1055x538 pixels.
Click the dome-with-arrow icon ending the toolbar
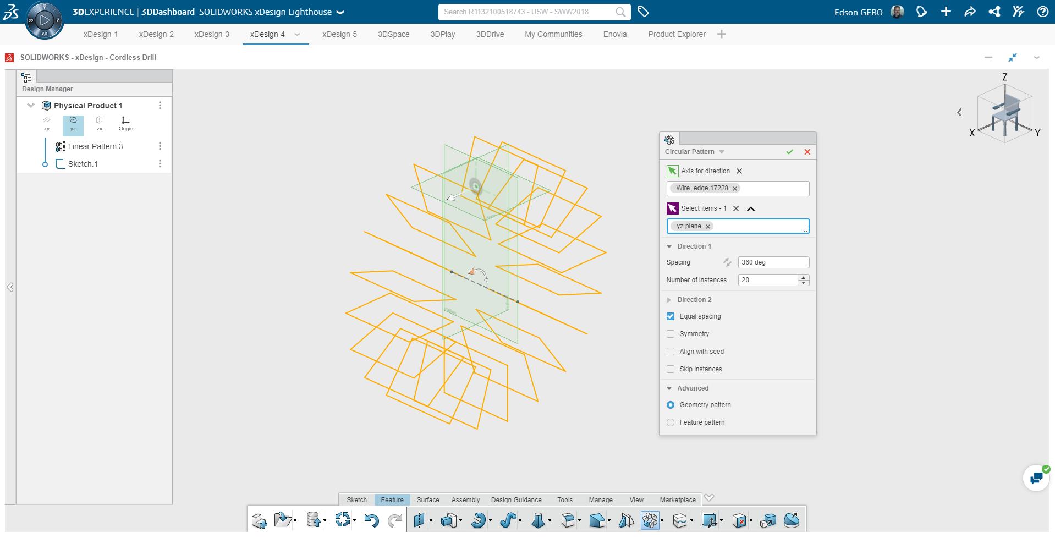[792, 520]
